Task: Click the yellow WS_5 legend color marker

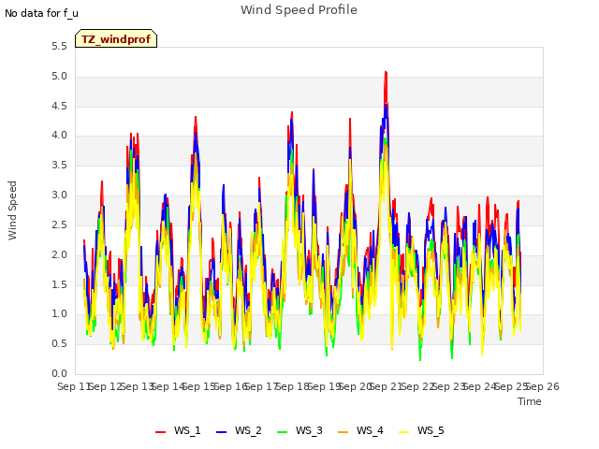Action: [x=403, y=431]
